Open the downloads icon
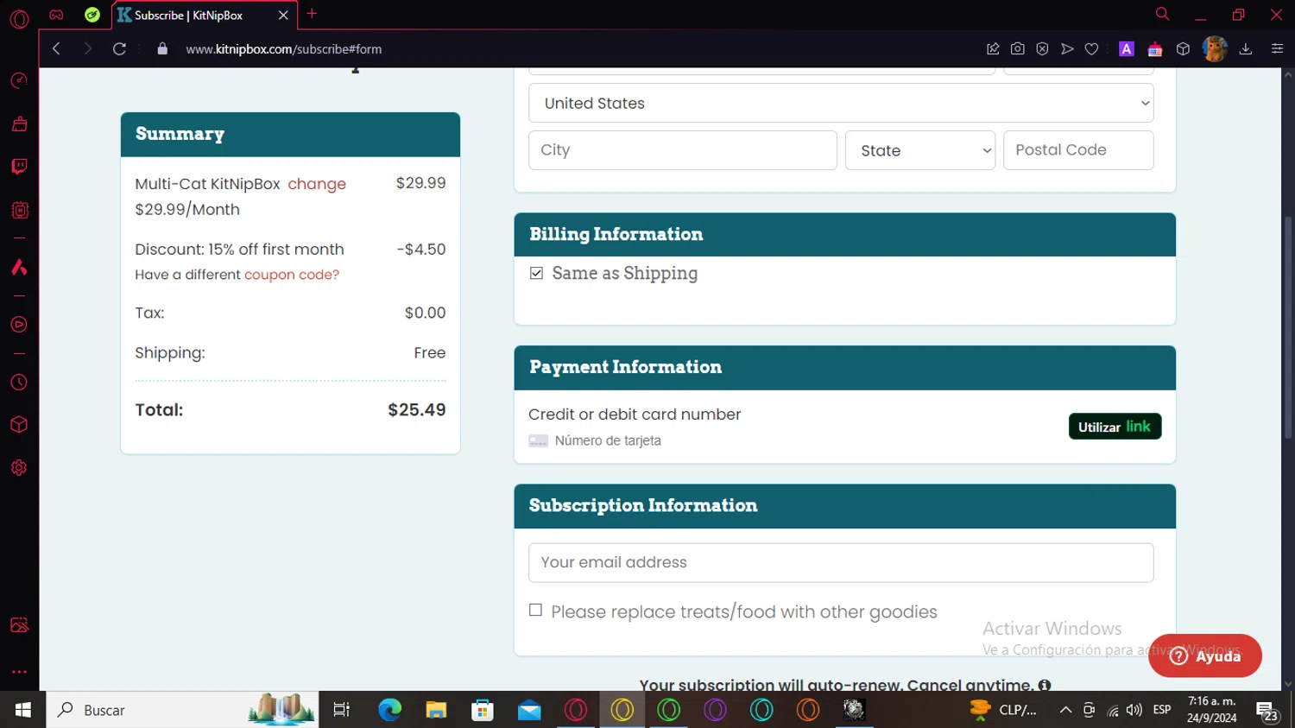Viewport: 1295px width, 728px height. click(1246, 49)
